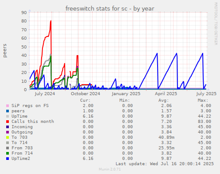Image resolution: width=220 pixels, height=174 pixels.
Task: Click peers row average value 1.57
Action: click(x=166, y=111)
